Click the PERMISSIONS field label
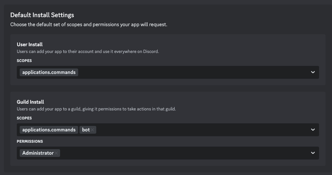This screenshot has height=175, width=332. (x=30, y=141)
